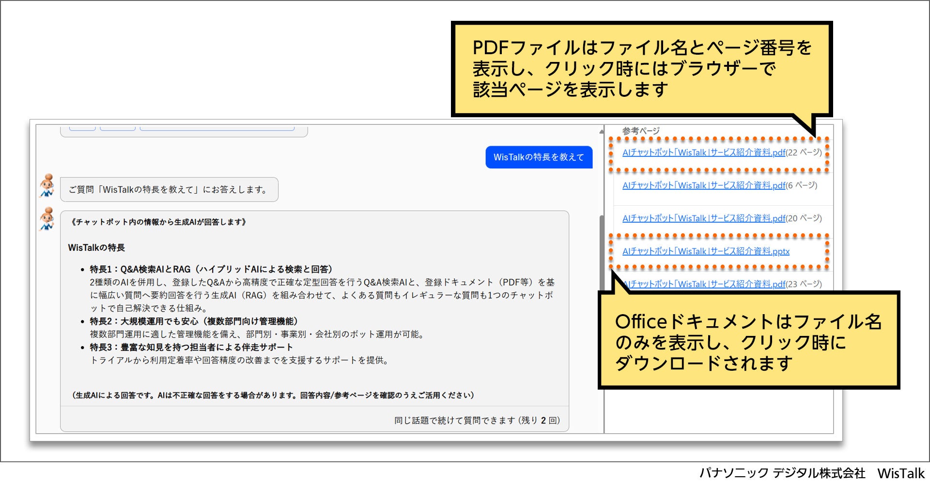This screenshot has height=484, width=930.
Task: Click the chatbot avatar beside the generated AI answer
Action: 47,219
